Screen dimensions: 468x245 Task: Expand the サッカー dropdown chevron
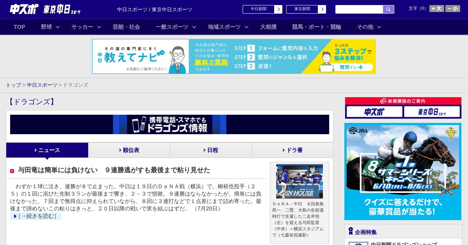(x=99, y=27)
